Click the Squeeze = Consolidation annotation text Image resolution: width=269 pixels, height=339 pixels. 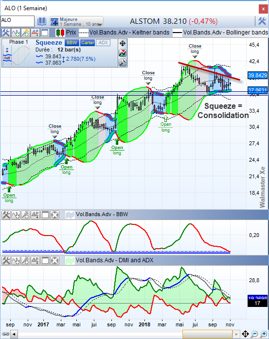coord(223,111)
